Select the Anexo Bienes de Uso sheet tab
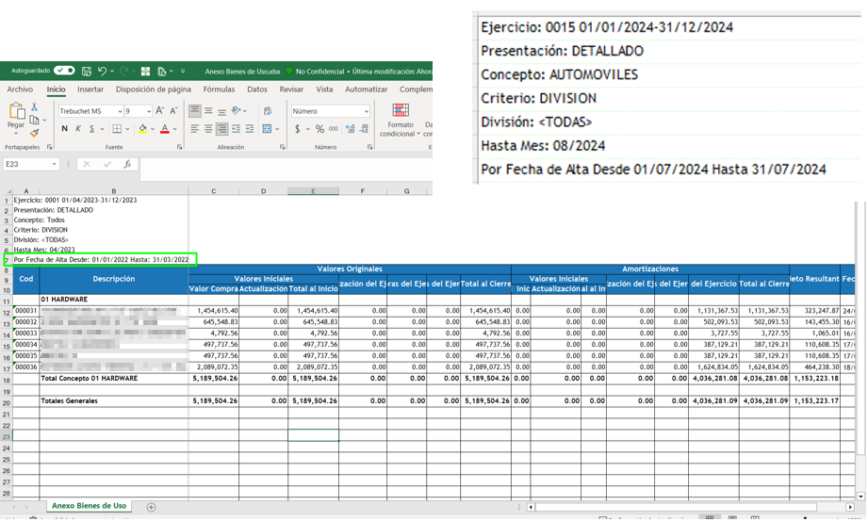The height and width of the screenshot is (521, 868). (x=89, y=507)
